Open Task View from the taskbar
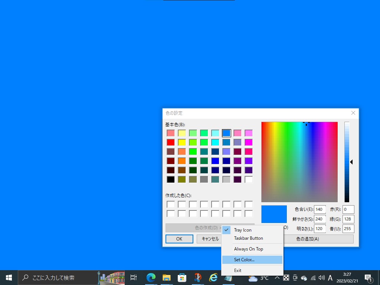 134,278
